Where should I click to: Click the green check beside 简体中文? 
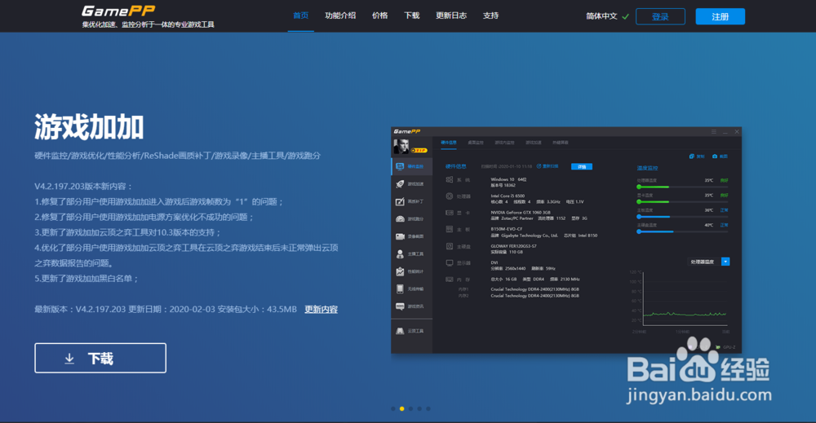(626, 16)
